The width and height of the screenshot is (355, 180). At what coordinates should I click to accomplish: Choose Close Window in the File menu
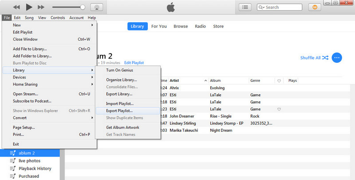click(x=49, y=39)
